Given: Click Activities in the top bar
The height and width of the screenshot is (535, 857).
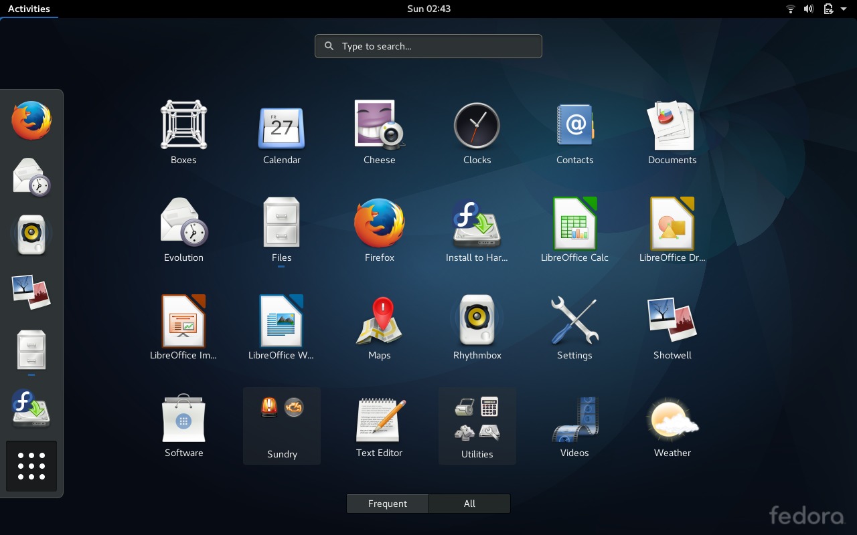Looking at the screenshot, I should coord(29,9).
